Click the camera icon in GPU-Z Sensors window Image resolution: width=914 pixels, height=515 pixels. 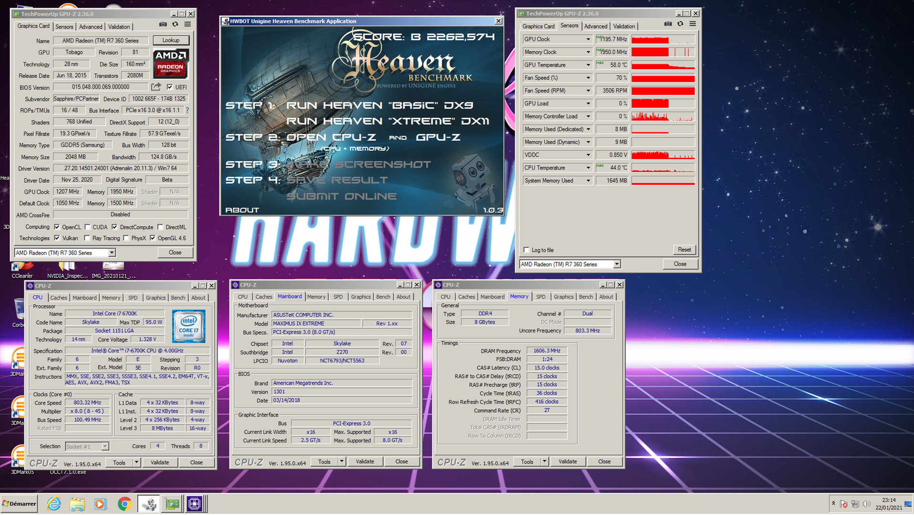coord(668,24)
